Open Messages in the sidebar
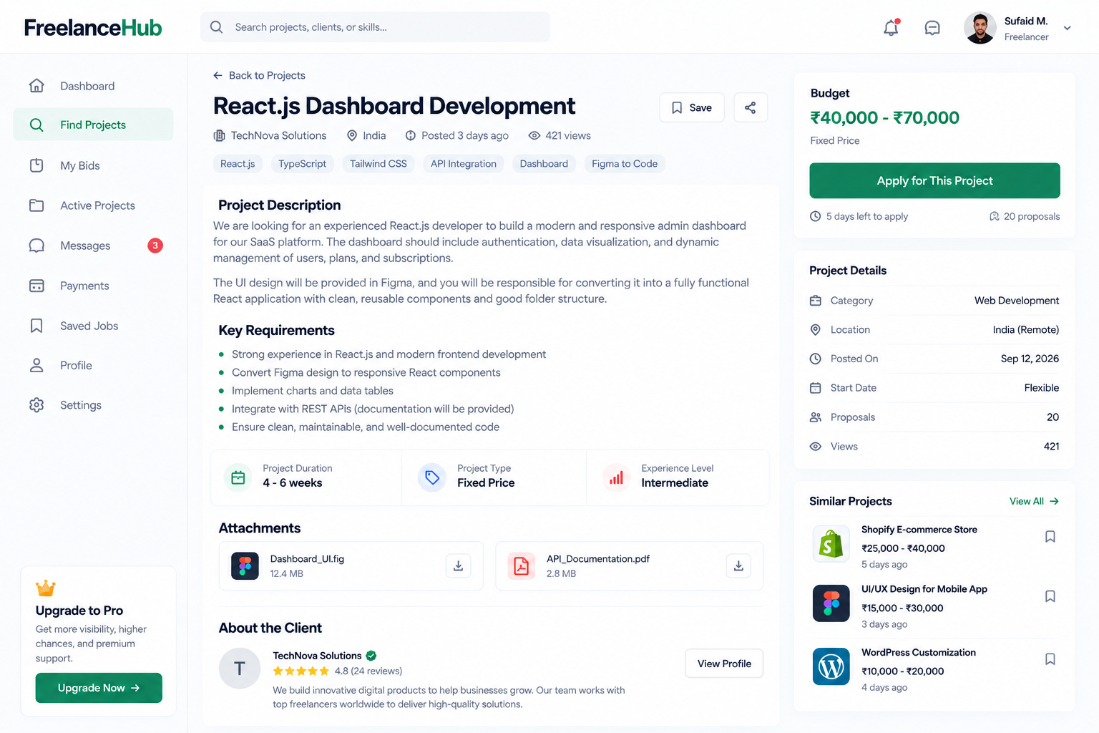 click(x=93, y=246)
